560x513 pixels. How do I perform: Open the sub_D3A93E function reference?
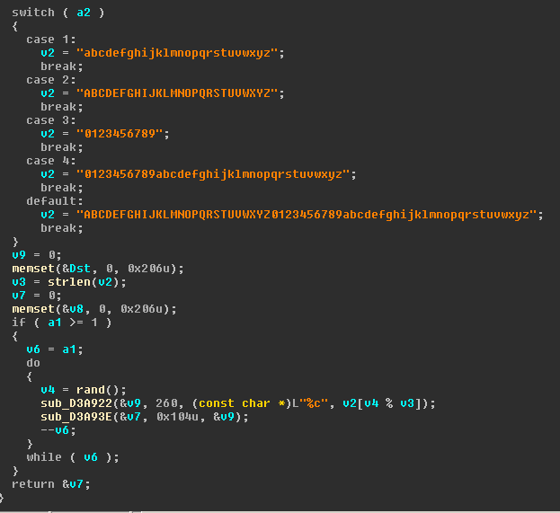tap(76, 417)
